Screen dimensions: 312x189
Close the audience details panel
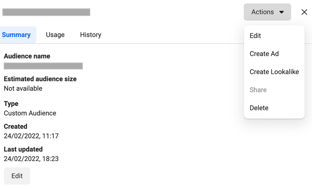pyautogui.click(x=304, y=12)
